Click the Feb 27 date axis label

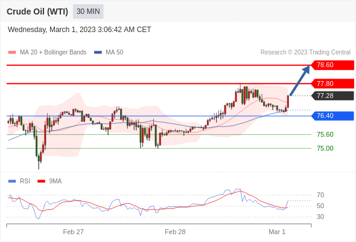point(73,232)
